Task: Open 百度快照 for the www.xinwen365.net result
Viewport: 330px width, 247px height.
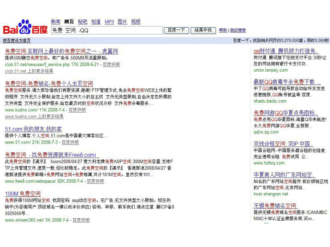Action: pos(81,220)
